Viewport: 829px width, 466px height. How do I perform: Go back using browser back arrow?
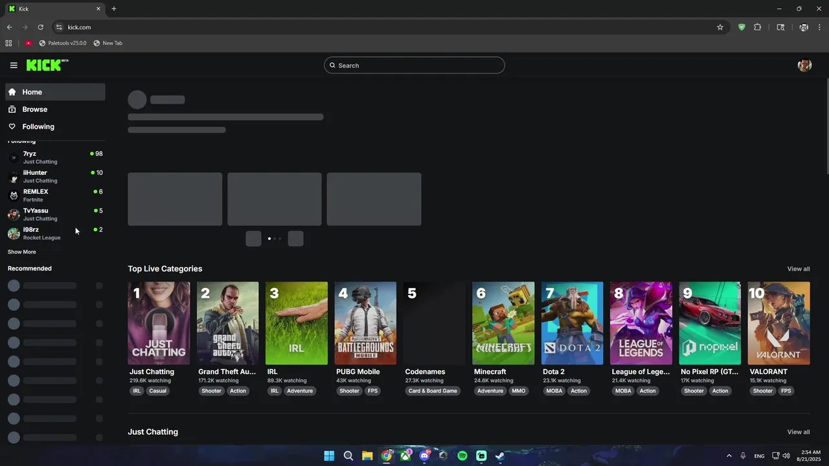10,27
